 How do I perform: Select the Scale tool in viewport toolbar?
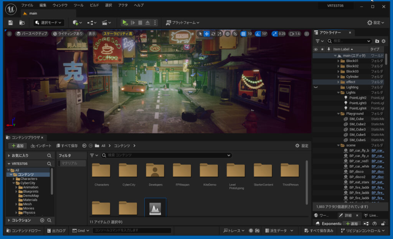click(x=220, y=33)
